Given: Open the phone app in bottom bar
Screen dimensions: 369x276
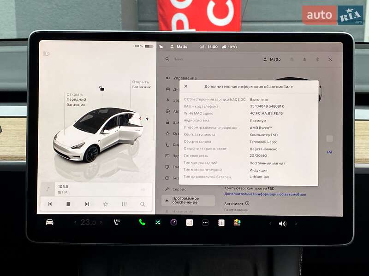Looking at the screenshot, I should tap(142, 222).
